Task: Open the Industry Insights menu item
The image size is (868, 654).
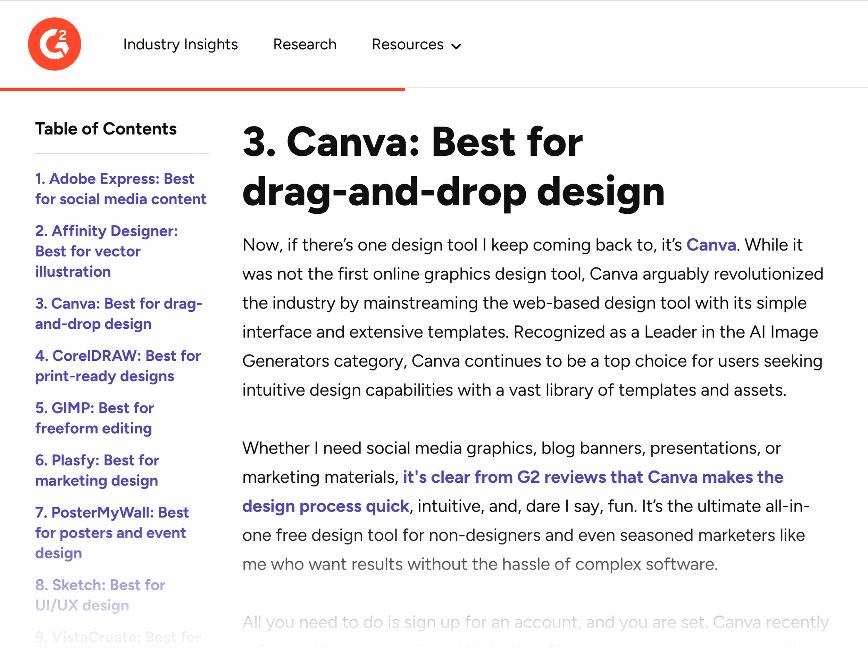Action: (x=181, y=44)
